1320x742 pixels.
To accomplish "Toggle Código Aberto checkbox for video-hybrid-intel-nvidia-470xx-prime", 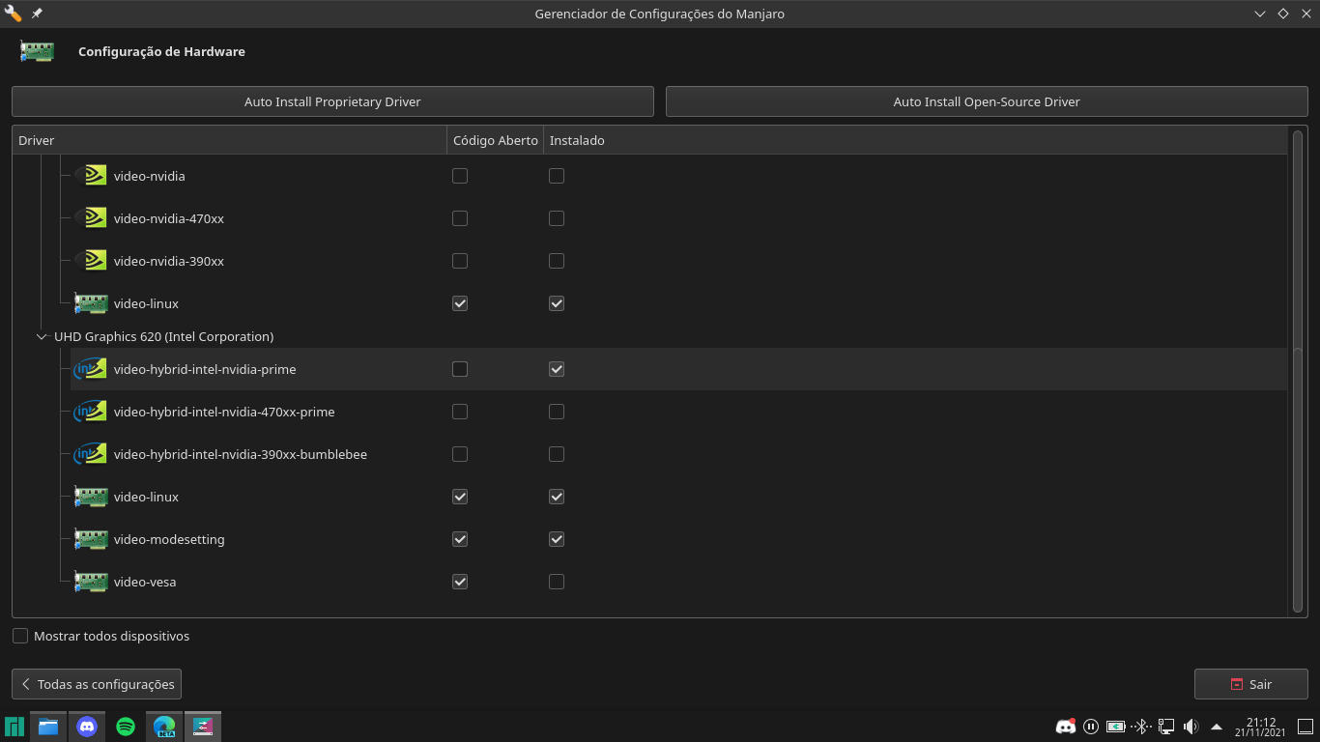I will 460,412.
